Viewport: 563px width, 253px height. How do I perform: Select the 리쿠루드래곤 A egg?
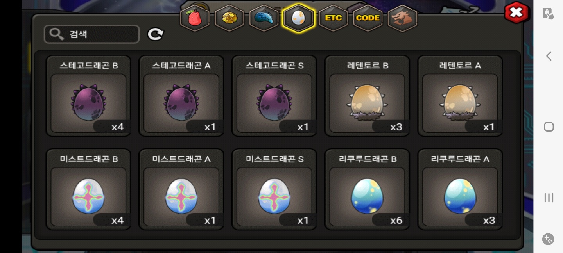click(x=460, y=189)
